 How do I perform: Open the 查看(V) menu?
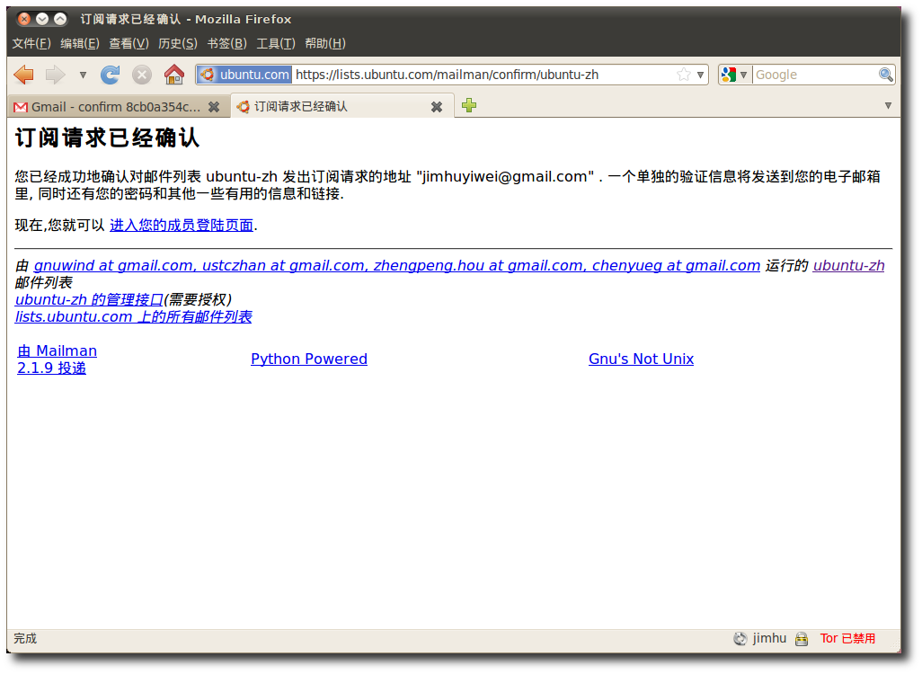coord(129,43)
